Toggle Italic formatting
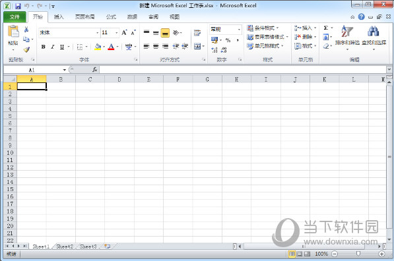The image size is (394, 261). tap(53, 47)
